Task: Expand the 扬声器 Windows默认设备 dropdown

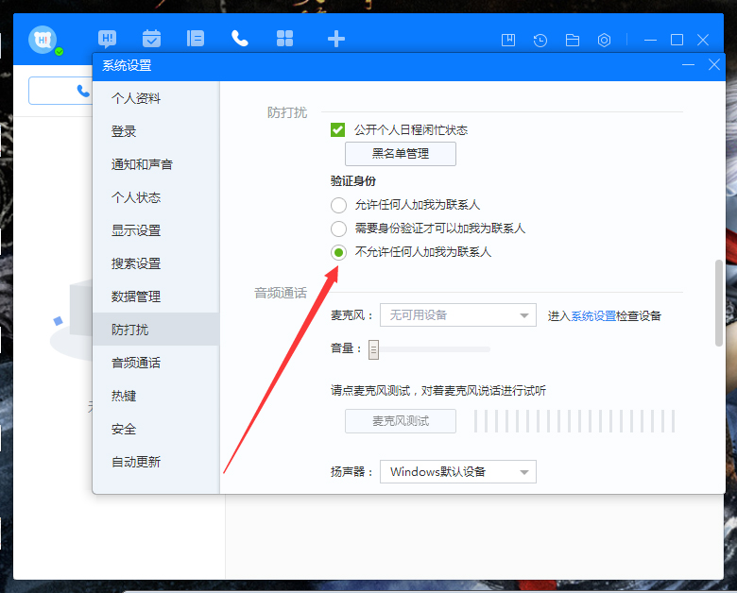Action: (x=457, y=471)
